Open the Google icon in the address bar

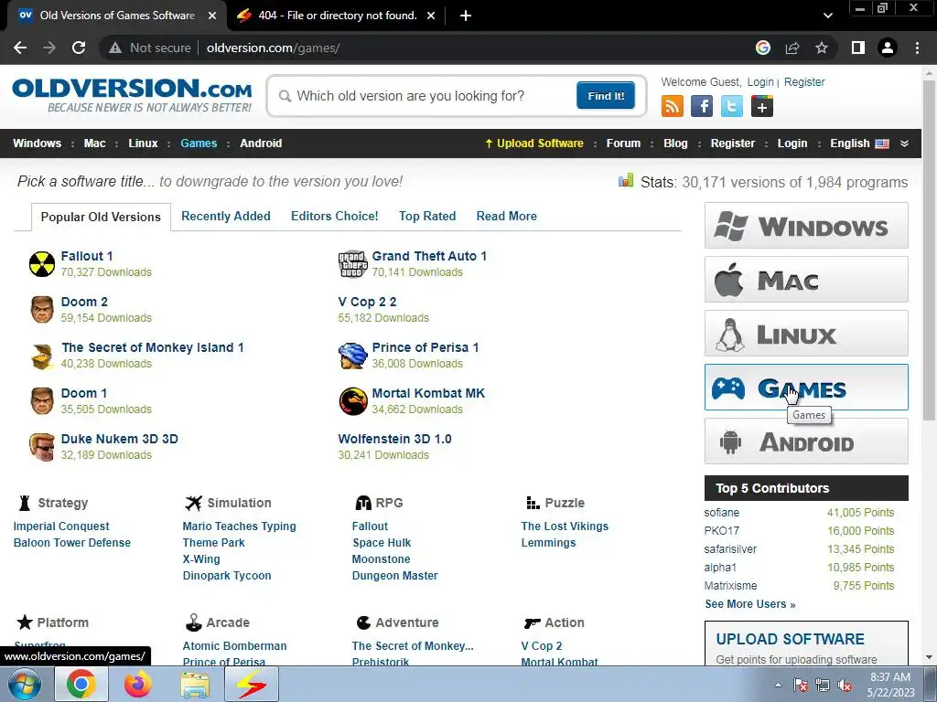[763, 48]
